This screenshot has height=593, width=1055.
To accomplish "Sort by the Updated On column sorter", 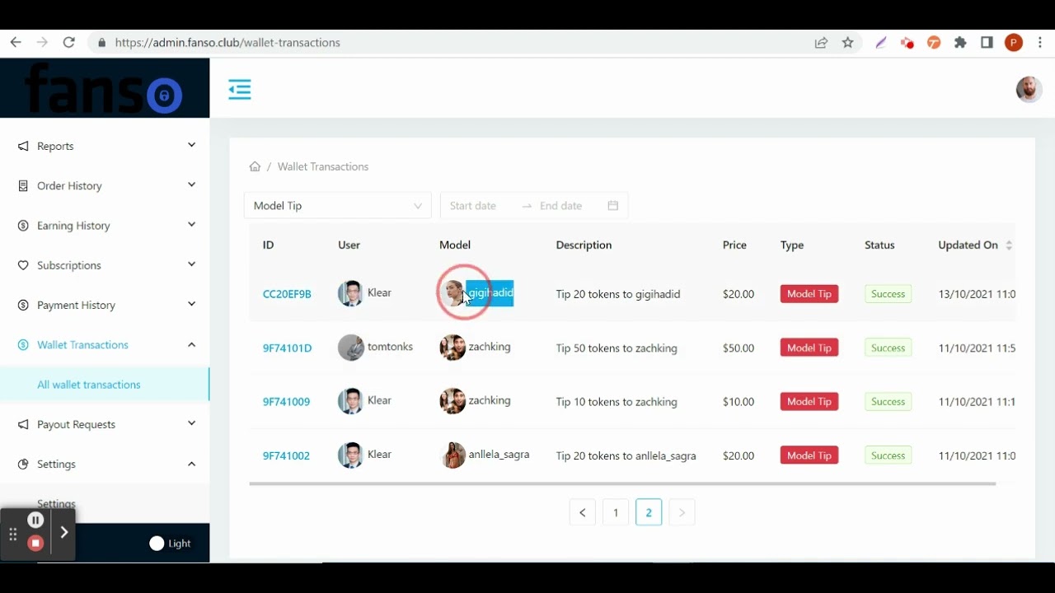I will click(x=1009, y=245).
